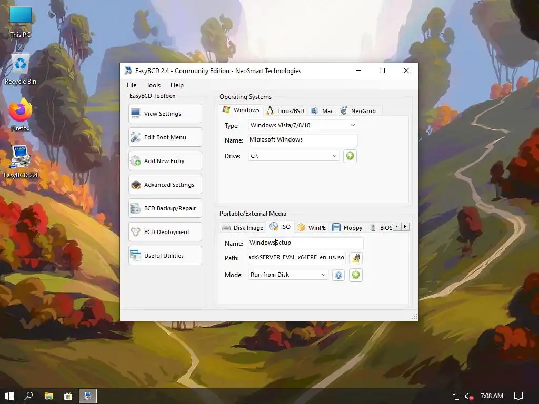Click the EasyBCD title bar app icon
This screenshot has width=539, height=404.
[128, 71]
